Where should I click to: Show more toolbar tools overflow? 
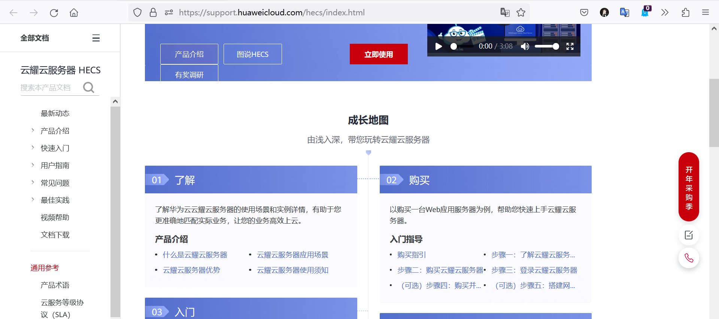tap(665, 13)
